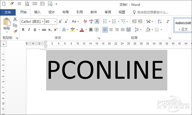
Task: Open the Aa Change Case menu
Action: tap(75, 21)
